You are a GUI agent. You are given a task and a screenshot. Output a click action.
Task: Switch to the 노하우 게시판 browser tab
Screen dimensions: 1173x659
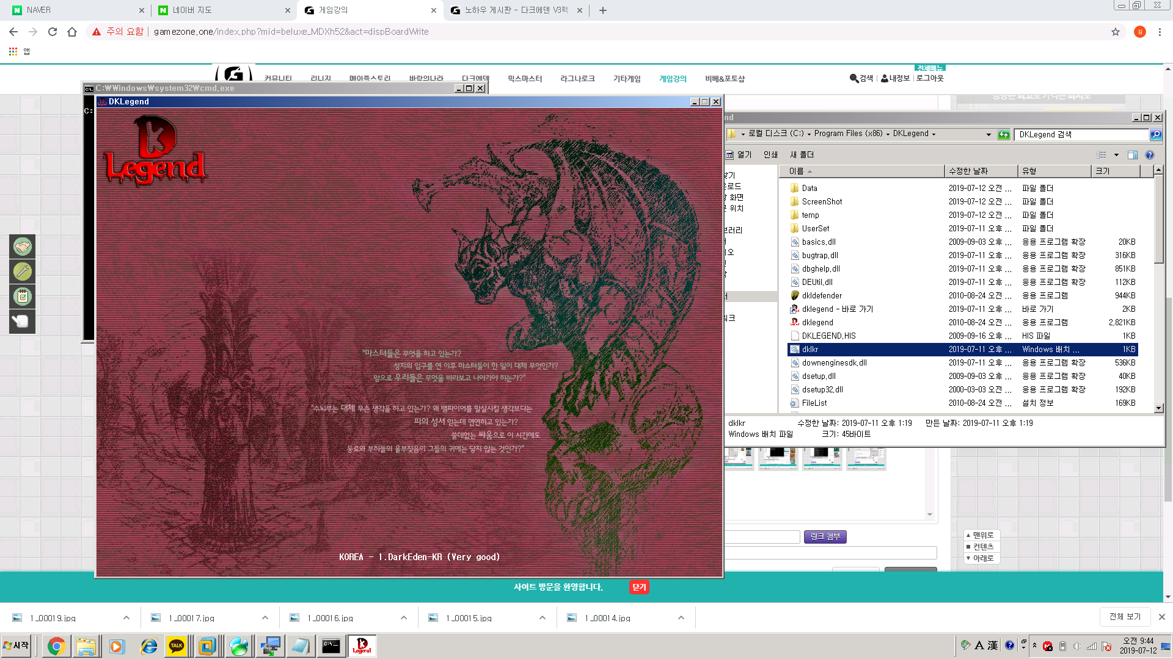516,10
